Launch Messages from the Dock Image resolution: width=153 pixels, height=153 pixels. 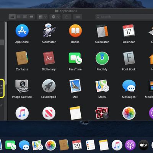pyautogui.click(x=24, y=145)
